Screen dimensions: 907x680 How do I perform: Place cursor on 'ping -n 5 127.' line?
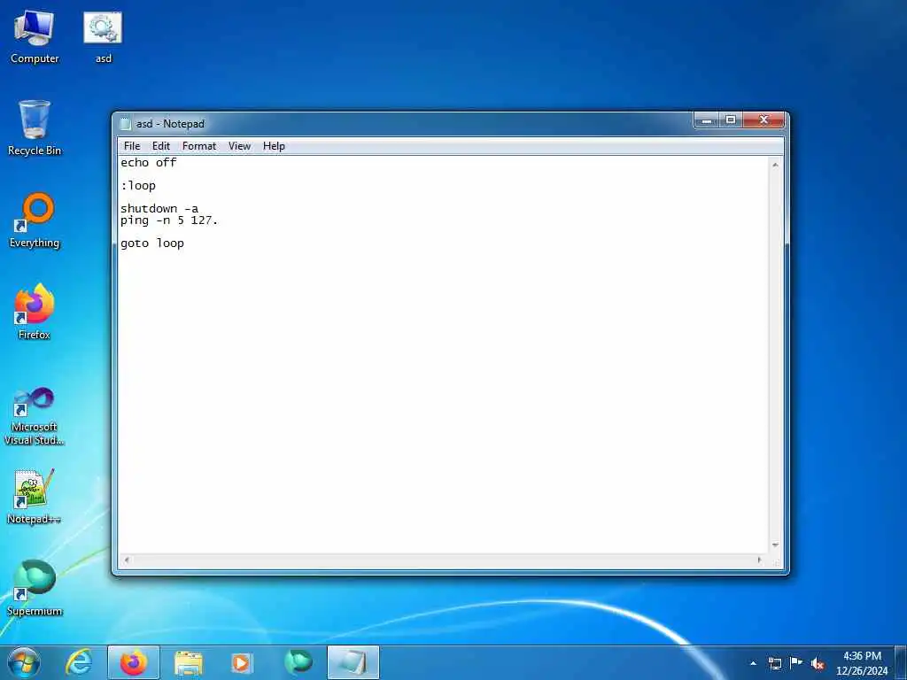pyautogui.click(x=169, y=220)
